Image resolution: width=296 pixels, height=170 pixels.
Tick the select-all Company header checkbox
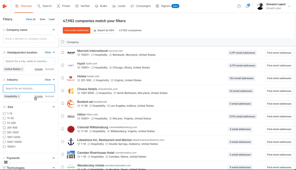(x=63, y=42)
